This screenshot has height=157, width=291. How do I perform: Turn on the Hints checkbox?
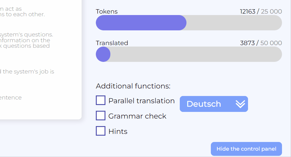(x=100, y=131)
